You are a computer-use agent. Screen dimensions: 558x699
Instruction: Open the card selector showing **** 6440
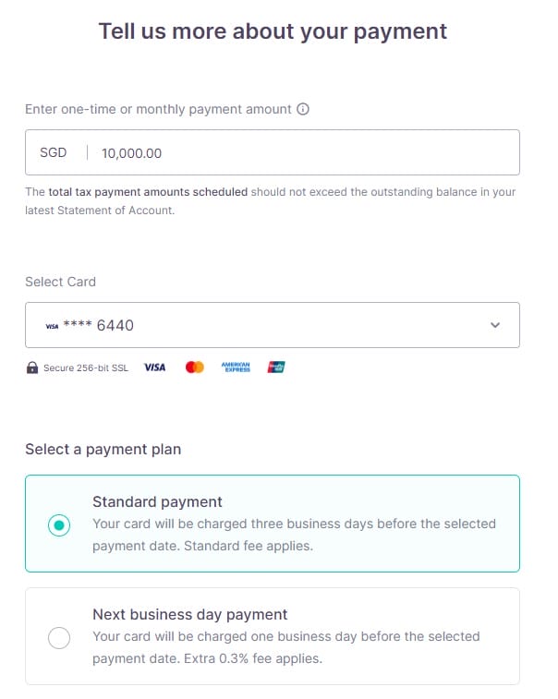[x=273, y=325]
